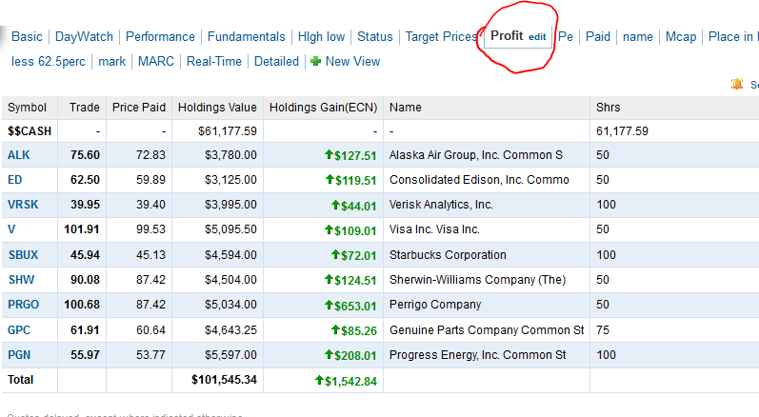Screen dimensions: 759x417
Task: Sort by the Symbol column header
Action: click(x=27, y=108)
